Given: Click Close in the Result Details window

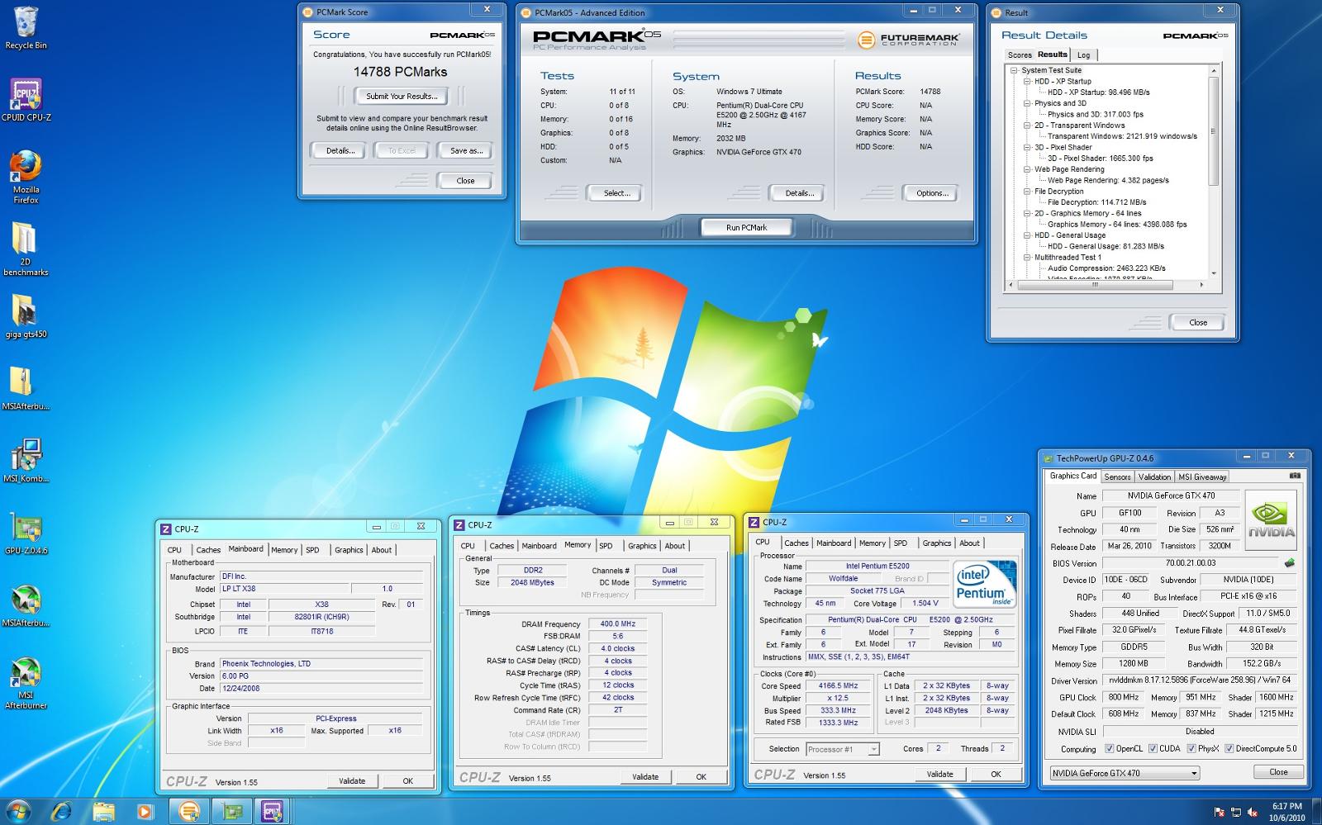Looking at the screenshot, I should tap(1198, 323).
